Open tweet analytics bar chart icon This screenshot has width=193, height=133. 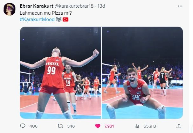pyautogui.click(x=137, y=126)
